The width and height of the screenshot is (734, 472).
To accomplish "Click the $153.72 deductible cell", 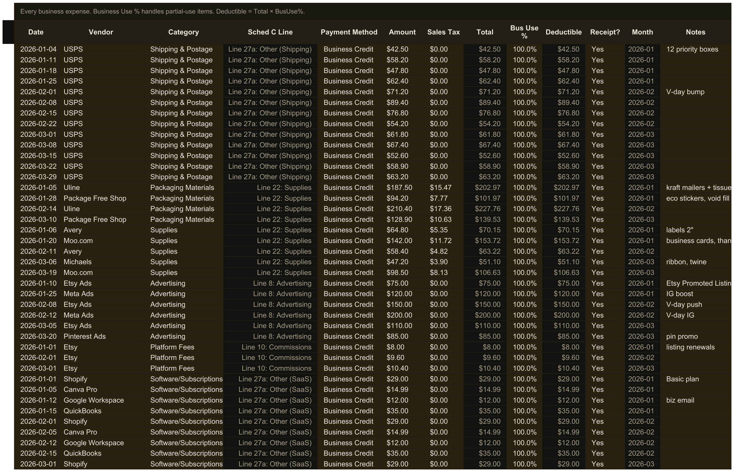I will pos(563,241).
